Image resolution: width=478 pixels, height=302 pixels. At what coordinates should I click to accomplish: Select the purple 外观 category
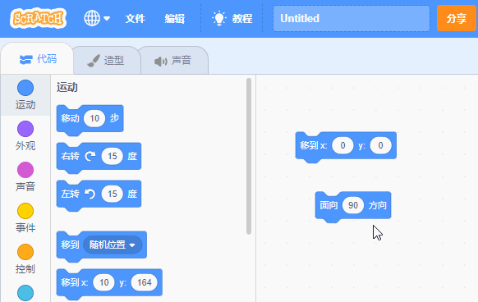pos(25,135)
